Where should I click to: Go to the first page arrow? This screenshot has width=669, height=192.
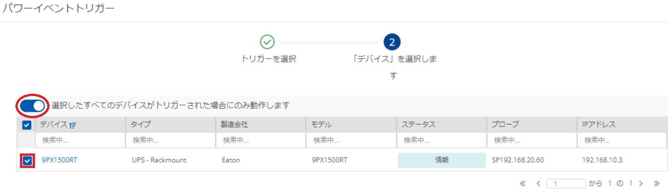(x=522, y=183)
